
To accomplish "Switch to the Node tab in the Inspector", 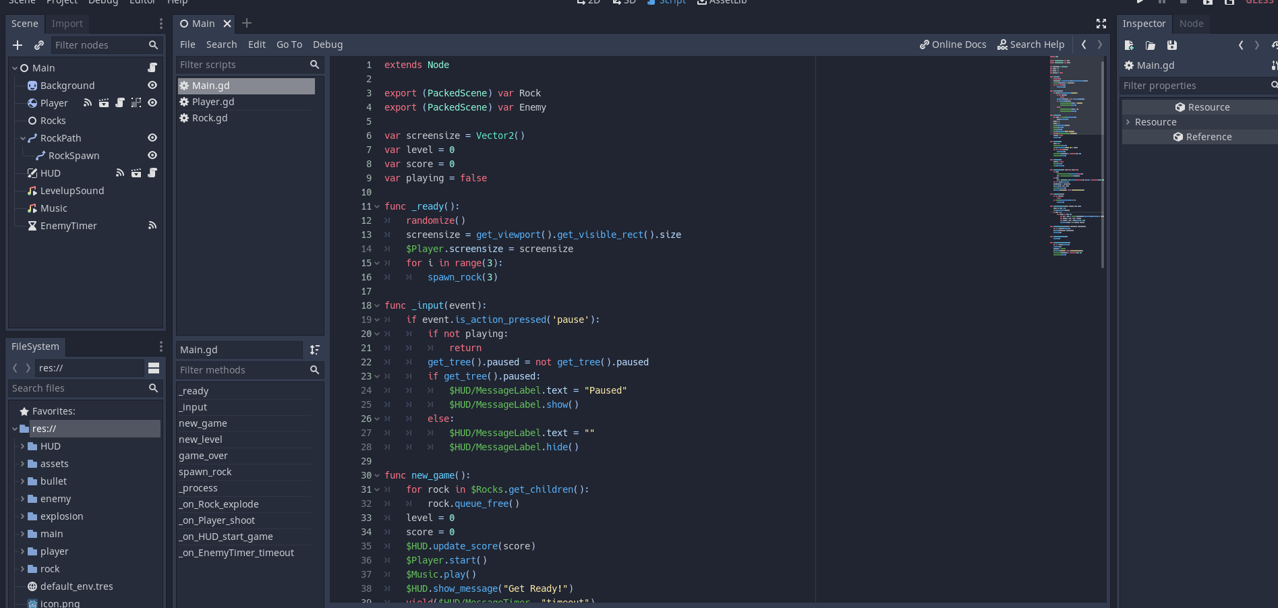I will [x=1191, y=24].
